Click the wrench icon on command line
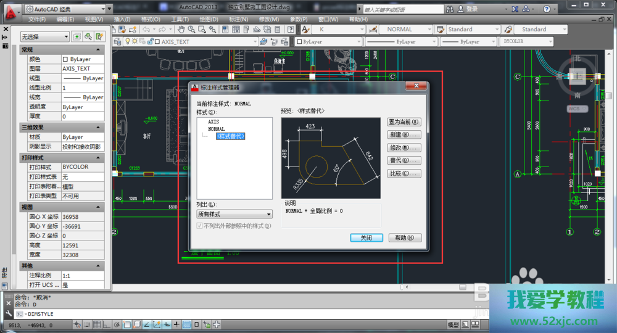Screen dimensions: 617x333 pos(9,314)
